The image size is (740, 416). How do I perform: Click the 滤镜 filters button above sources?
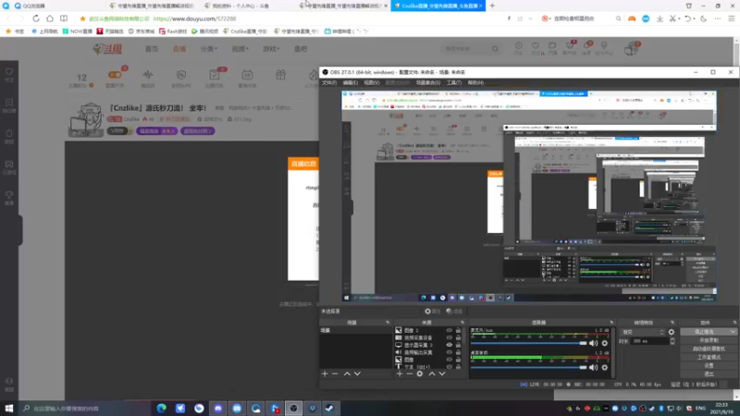[454, 312]
